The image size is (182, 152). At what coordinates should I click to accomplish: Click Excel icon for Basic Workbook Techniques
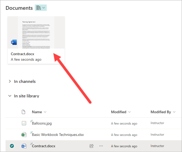(x=24, y=135)
